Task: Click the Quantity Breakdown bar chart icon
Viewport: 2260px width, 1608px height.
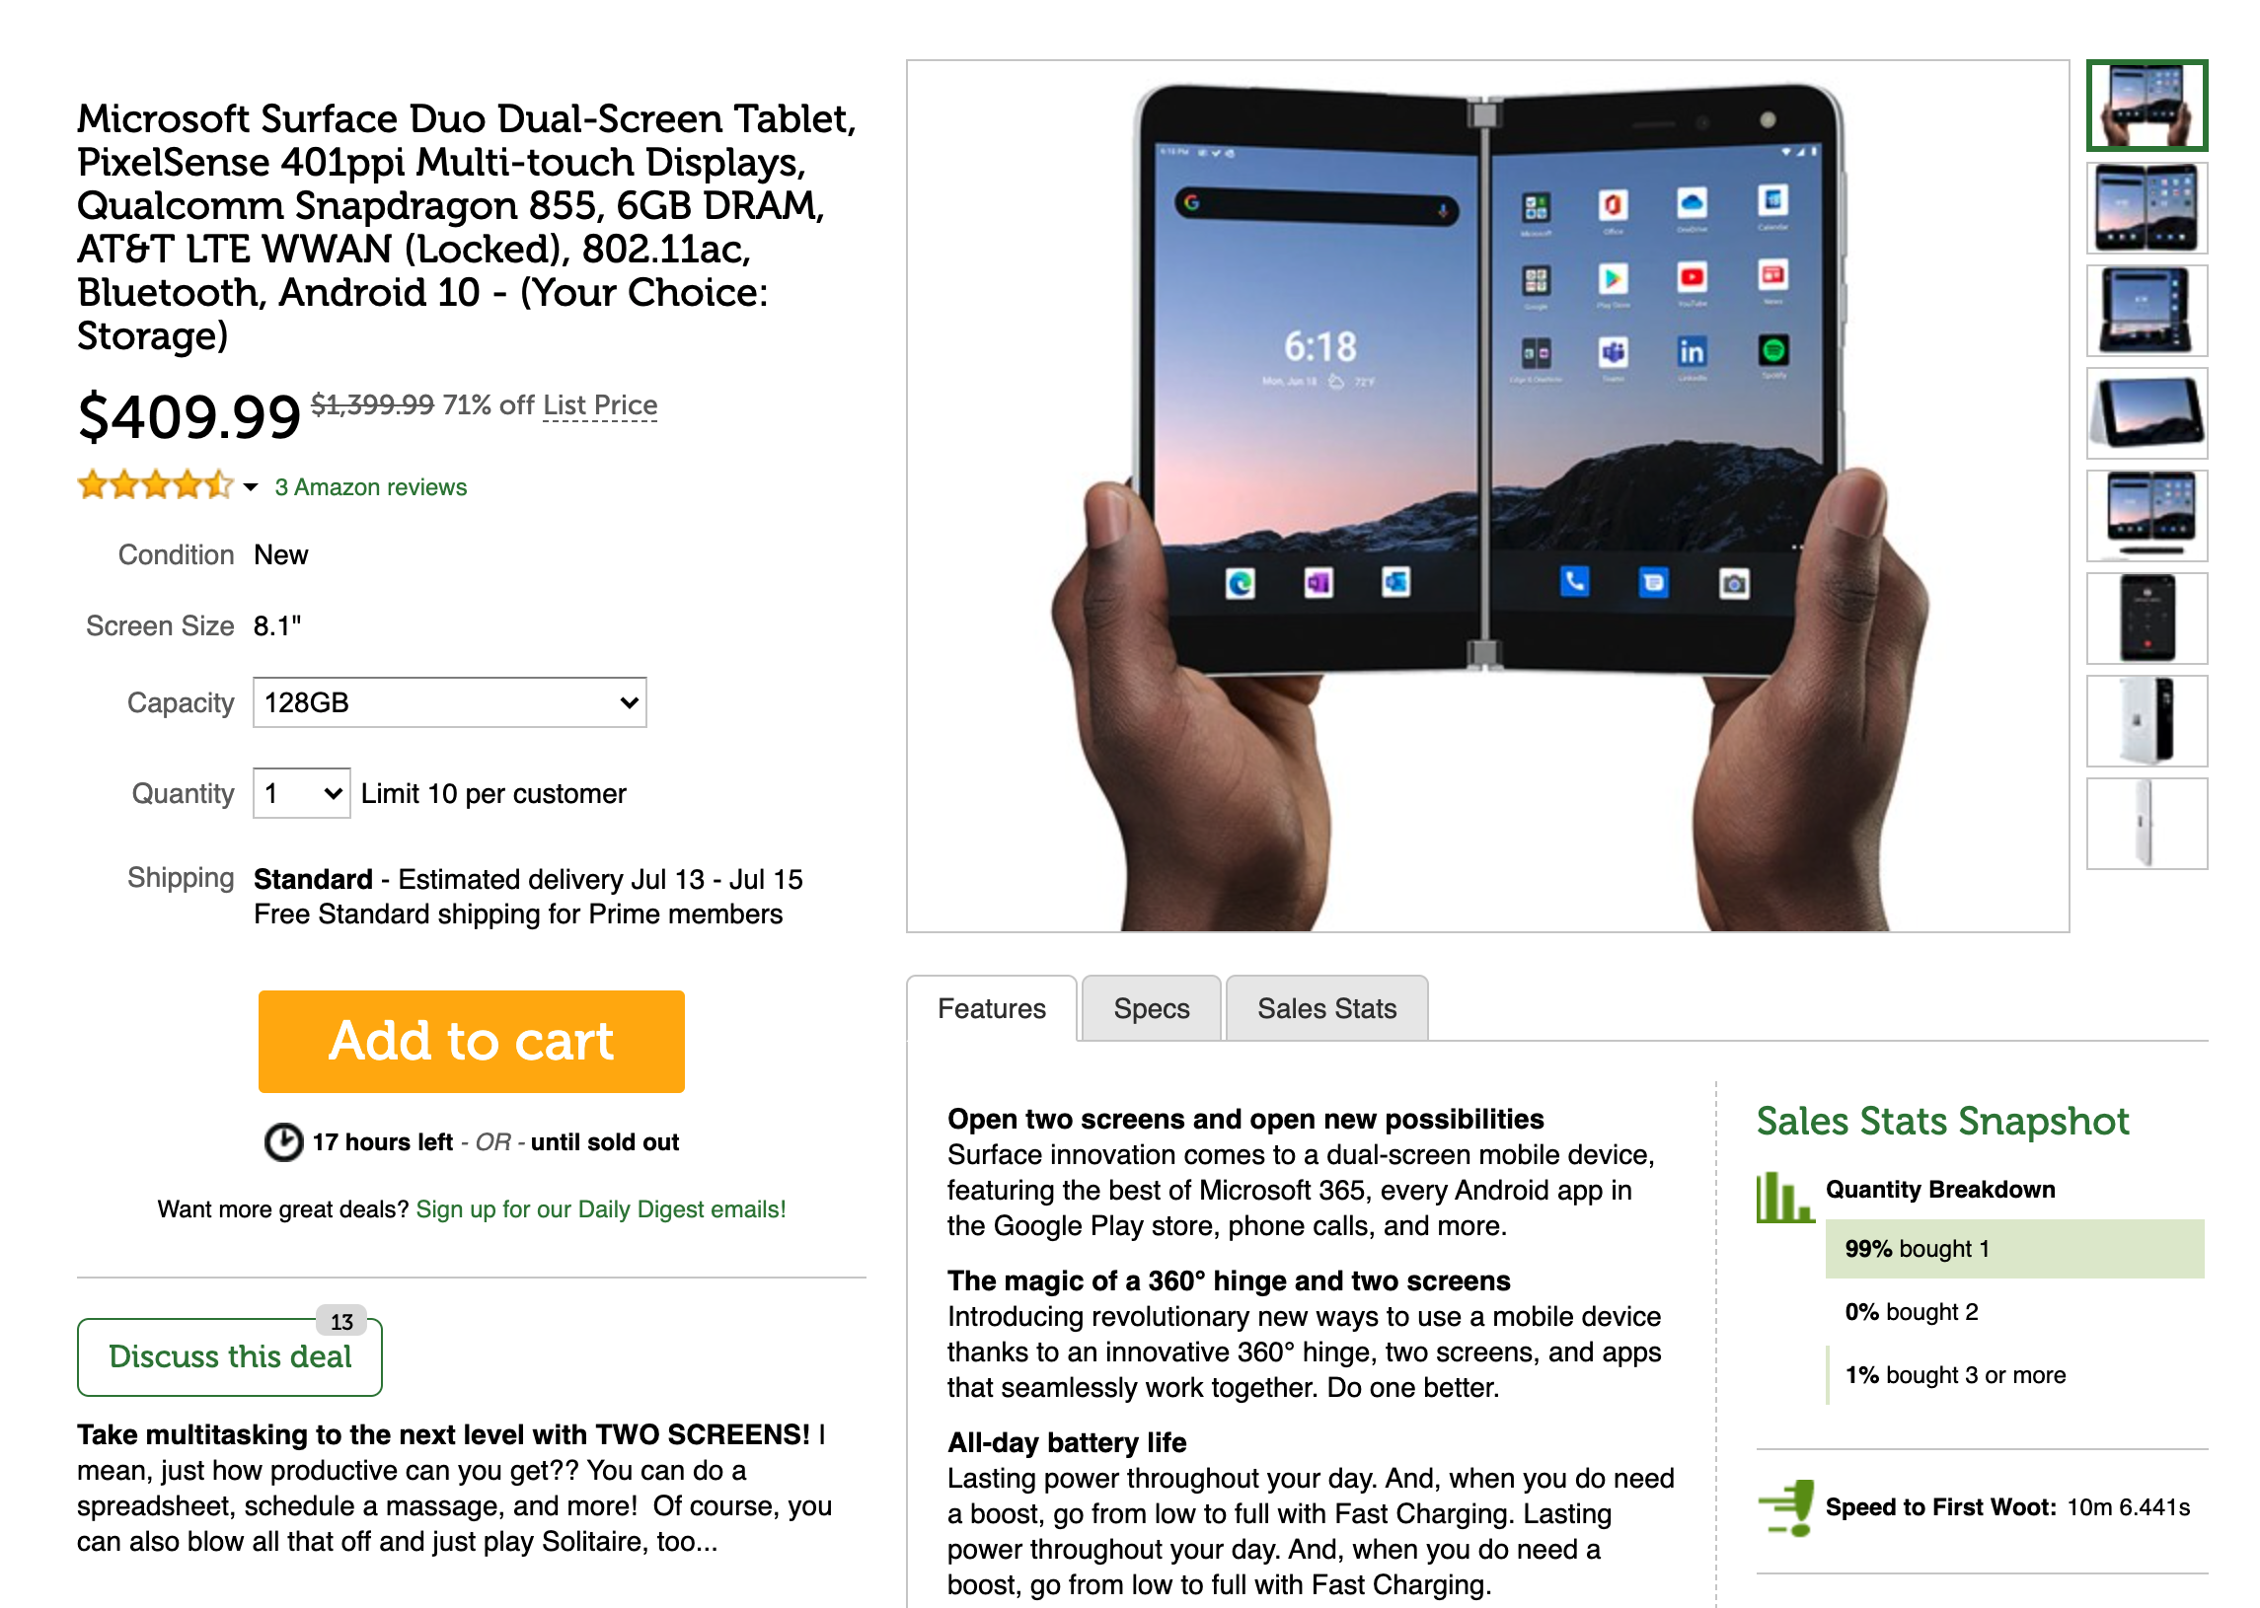Action: coord(1784,1197)
